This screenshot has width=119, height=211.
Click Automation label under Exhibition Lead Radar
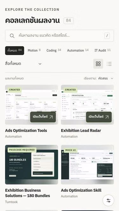tap(69, 137)
